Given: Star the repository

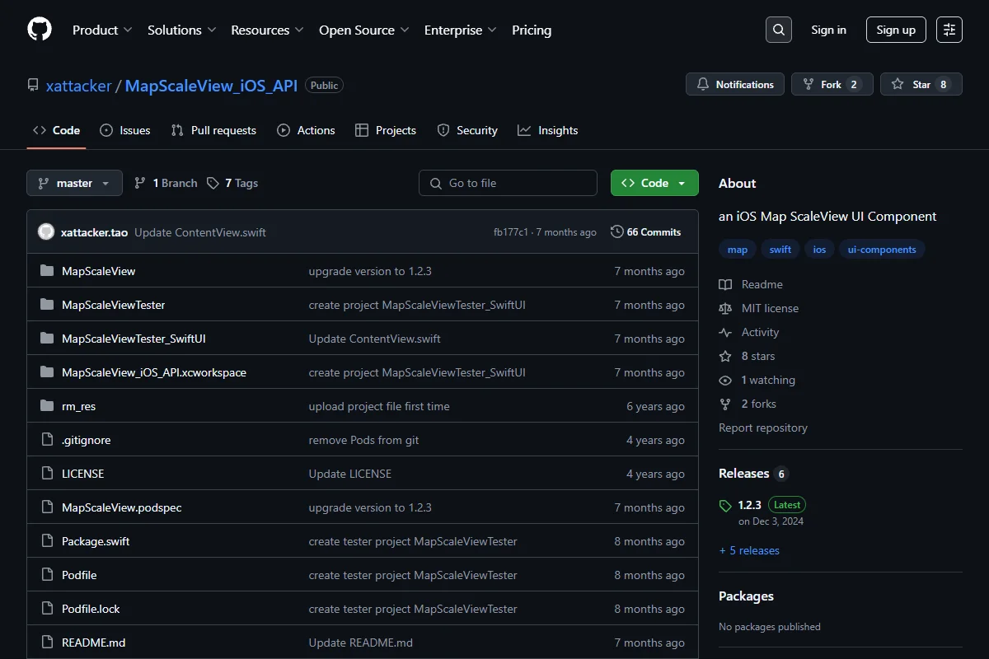Looking at the screenshot, I should [x=921, y=84].
